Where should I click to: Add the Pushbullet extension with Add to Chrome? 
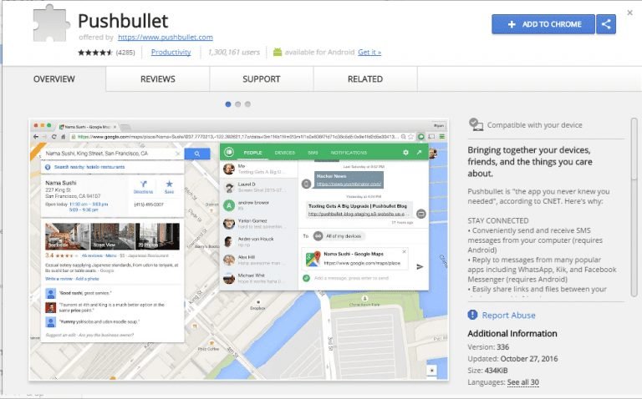pos(543,24)
